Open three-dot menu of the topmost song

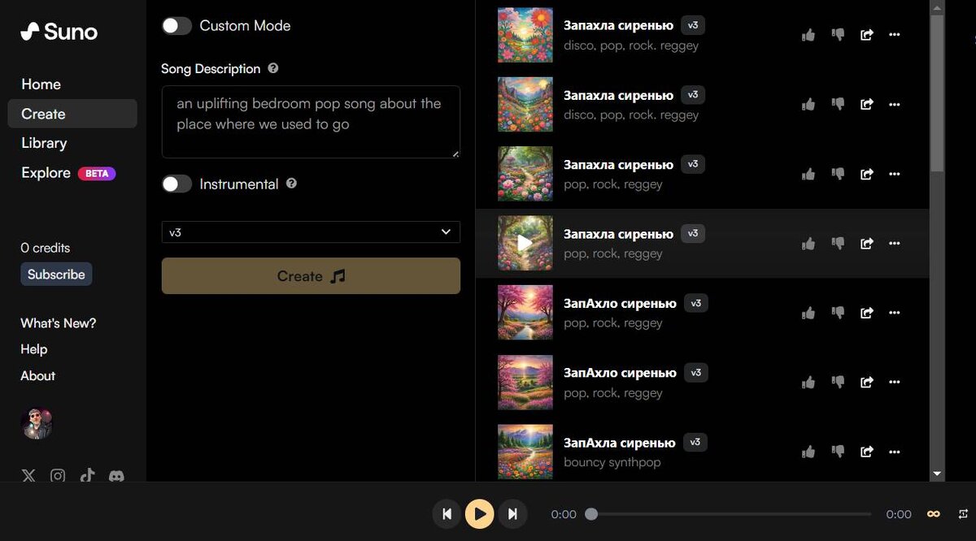tap(895, 34)
